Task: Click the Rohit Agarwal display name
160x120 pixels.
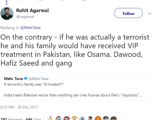Action: [x=33, y=10]
